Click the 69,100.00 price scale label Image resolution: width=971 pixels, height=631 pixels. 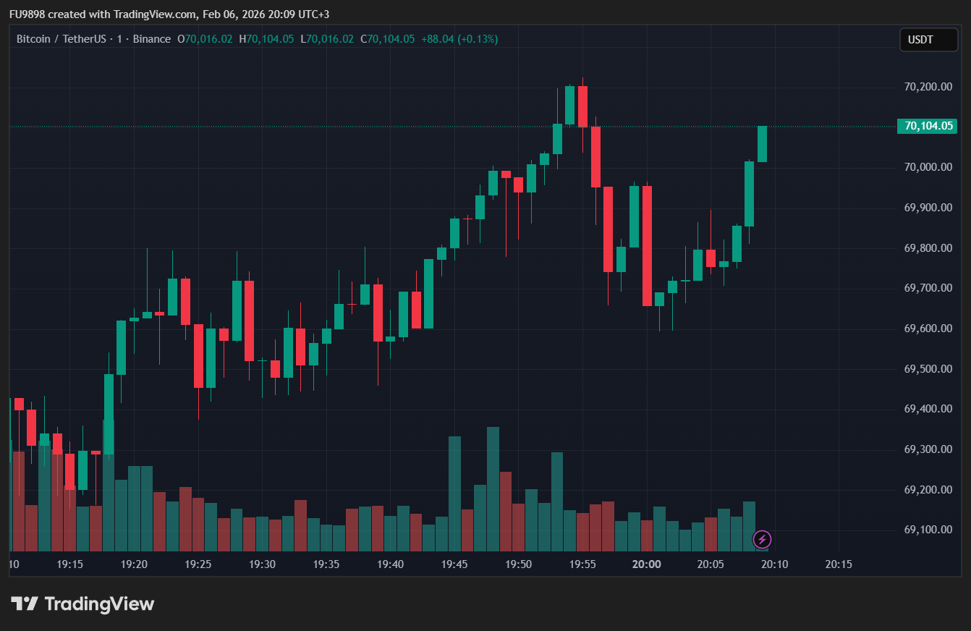coord(928,530)
